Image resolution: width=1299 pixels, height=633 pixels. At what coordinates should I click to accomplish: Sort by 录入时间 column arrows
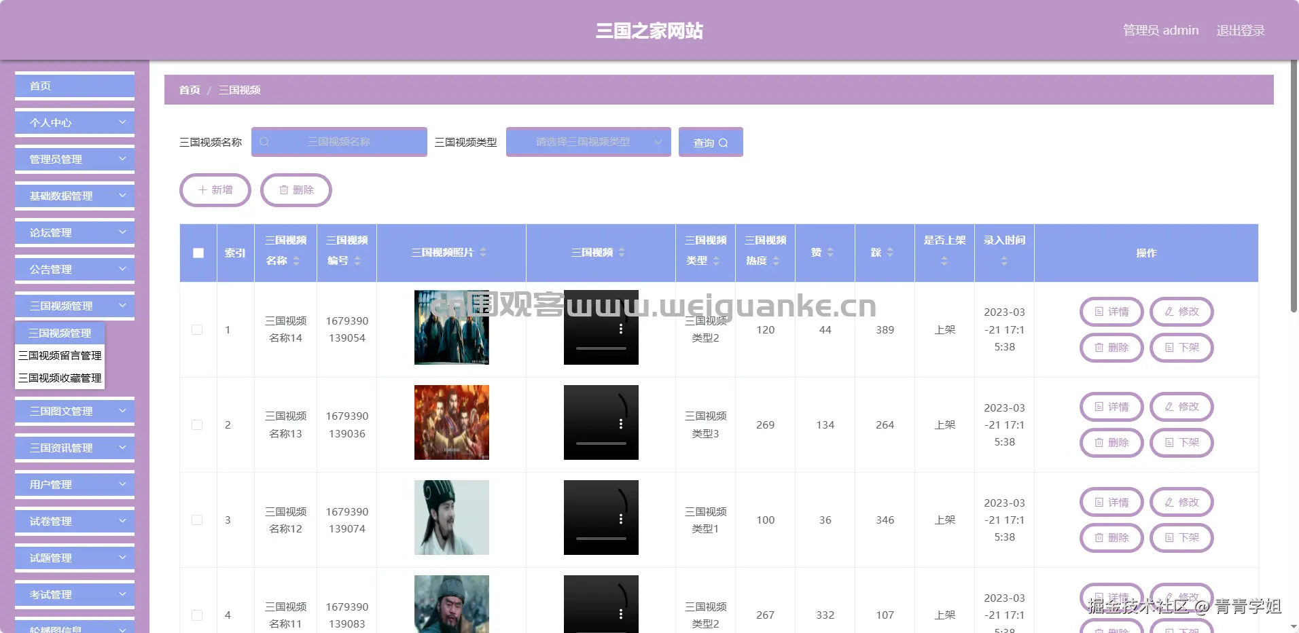coord(1004,261)
